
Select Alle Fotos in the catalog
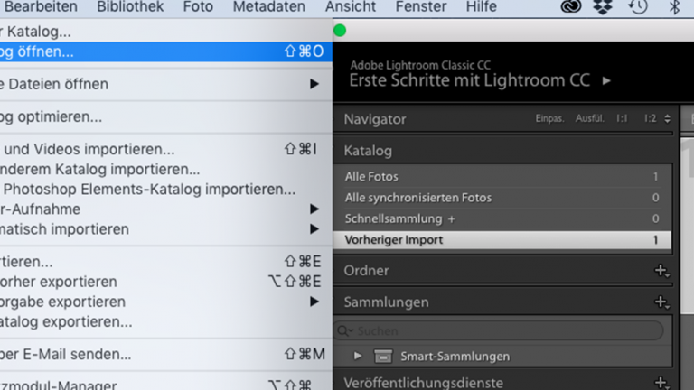click(502, 176)
